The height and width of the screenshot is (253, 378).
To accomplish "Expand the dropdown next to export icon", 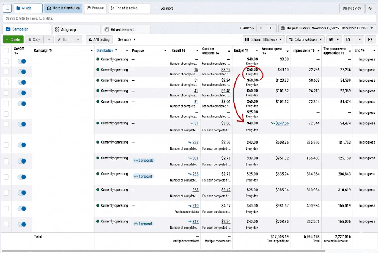I will pyautogui.click(x=360, y=39).
